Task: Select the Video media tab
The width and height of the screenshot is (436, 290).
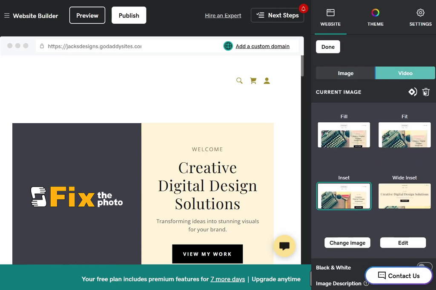Action: point(405,73)
